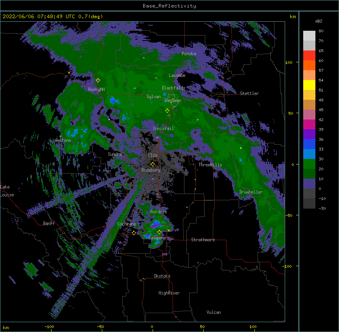Image resolution: width=339 pixels, height=332 pixels.
Task: Click the asterisk marker beside Limestone
Action: pos(60,136)
